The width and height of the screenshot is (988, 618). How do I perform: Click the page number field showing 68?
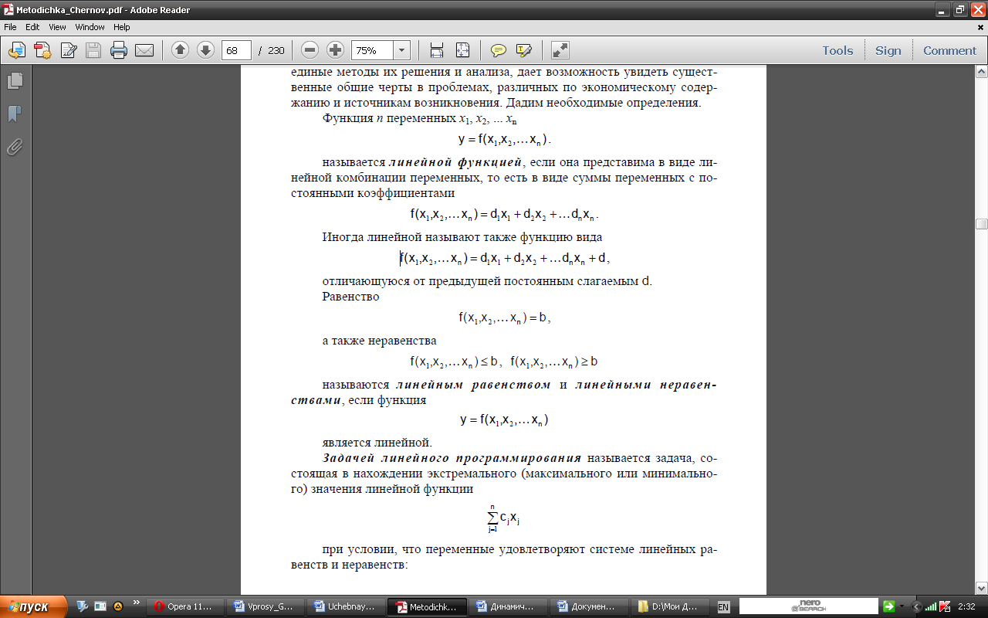pos(236,50)
